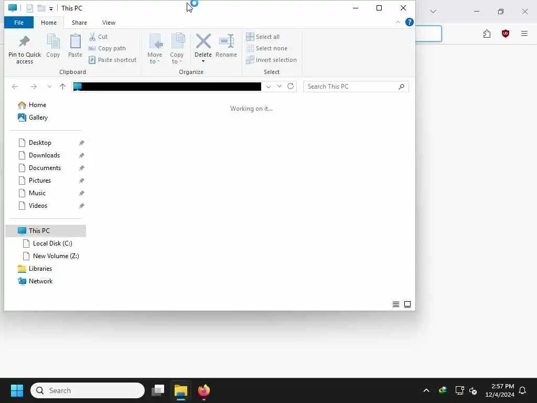Open the Windows Start menu
The height and width of the screenshot is (403, 537).
point(17,390)
